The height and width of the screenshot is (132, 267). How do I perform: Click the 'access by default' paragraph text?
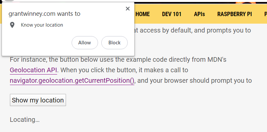coord(192,30)
